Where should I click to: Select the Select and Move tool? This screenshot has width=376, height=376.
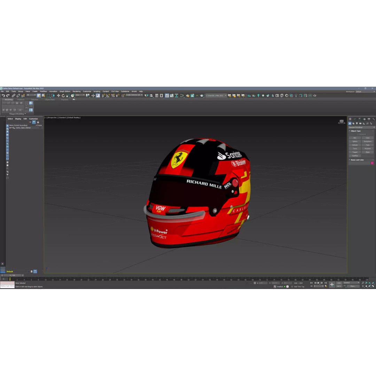(58, 95)
